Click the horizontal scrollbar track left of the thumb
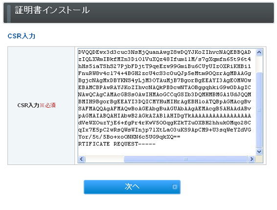This screenshot has width=277, height=210. point(104,159)
